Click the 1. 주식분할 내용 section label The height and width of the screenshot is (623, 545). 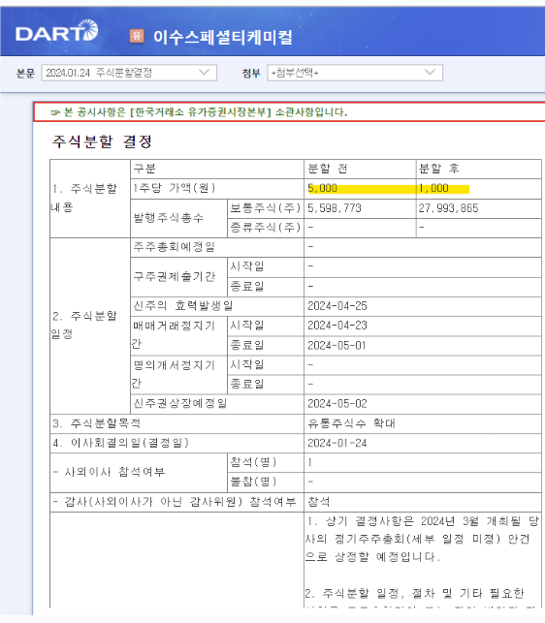pyautogui.click(x=84, y=198)
